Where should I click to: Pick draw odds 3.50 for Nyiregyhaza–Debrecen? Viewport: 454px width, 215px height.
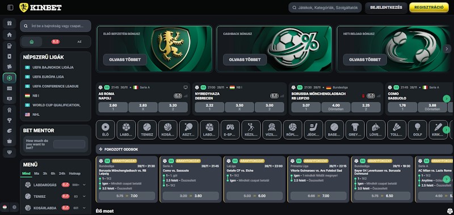[239, 107]
